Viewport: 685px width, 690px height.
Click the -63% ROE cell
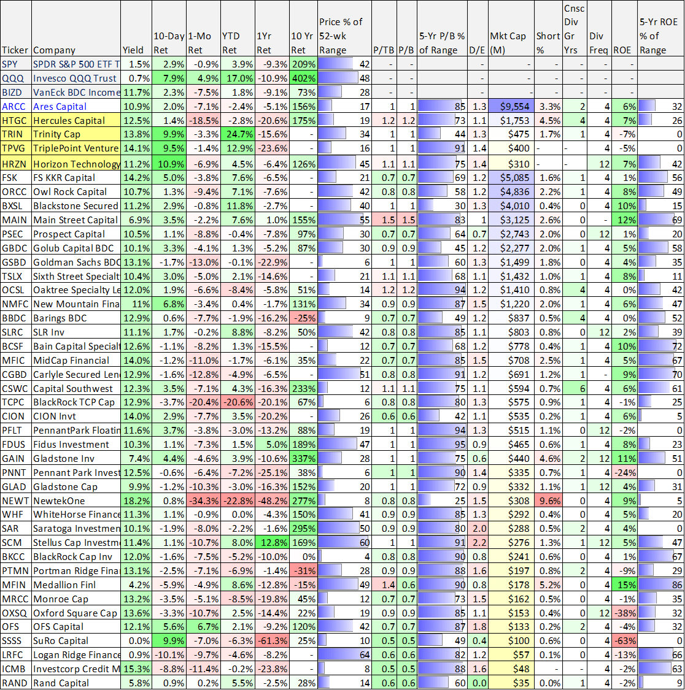(624, 641)
